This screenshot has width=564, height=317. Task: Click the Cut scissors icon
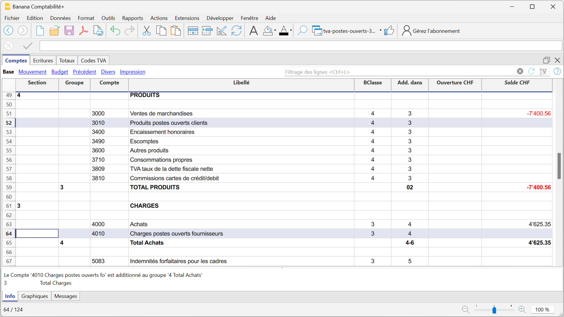click(147, 31)
